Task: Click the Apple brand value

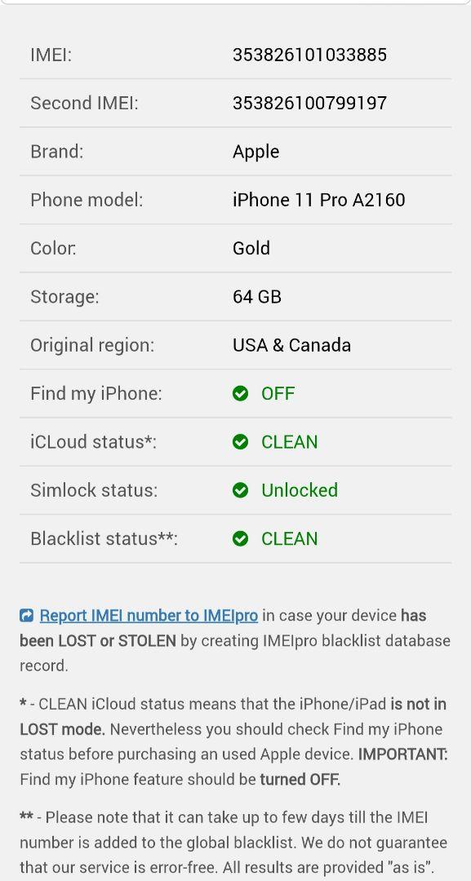Action: tap(255, 153)
